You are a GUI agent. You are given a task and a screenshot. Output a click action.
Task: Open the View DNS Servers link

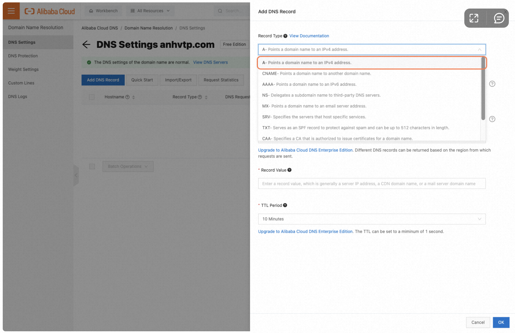tap(210, 62)
